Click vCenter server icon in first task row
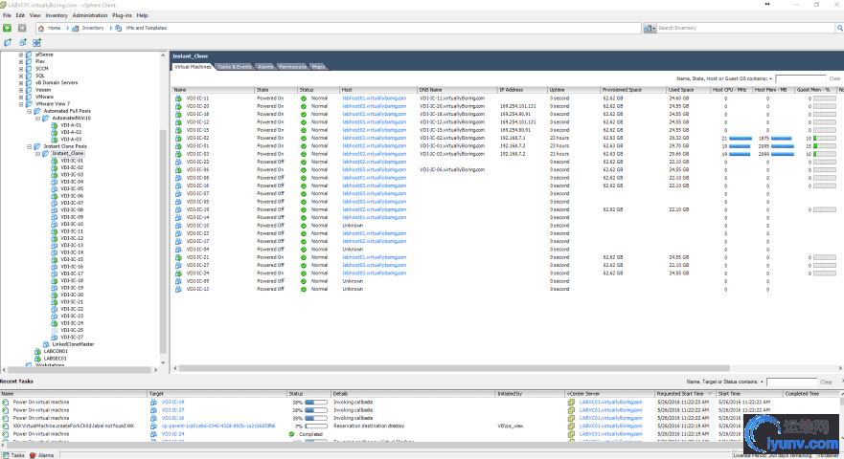The width and height of the screenshot is (844, 459). point(571,402)
